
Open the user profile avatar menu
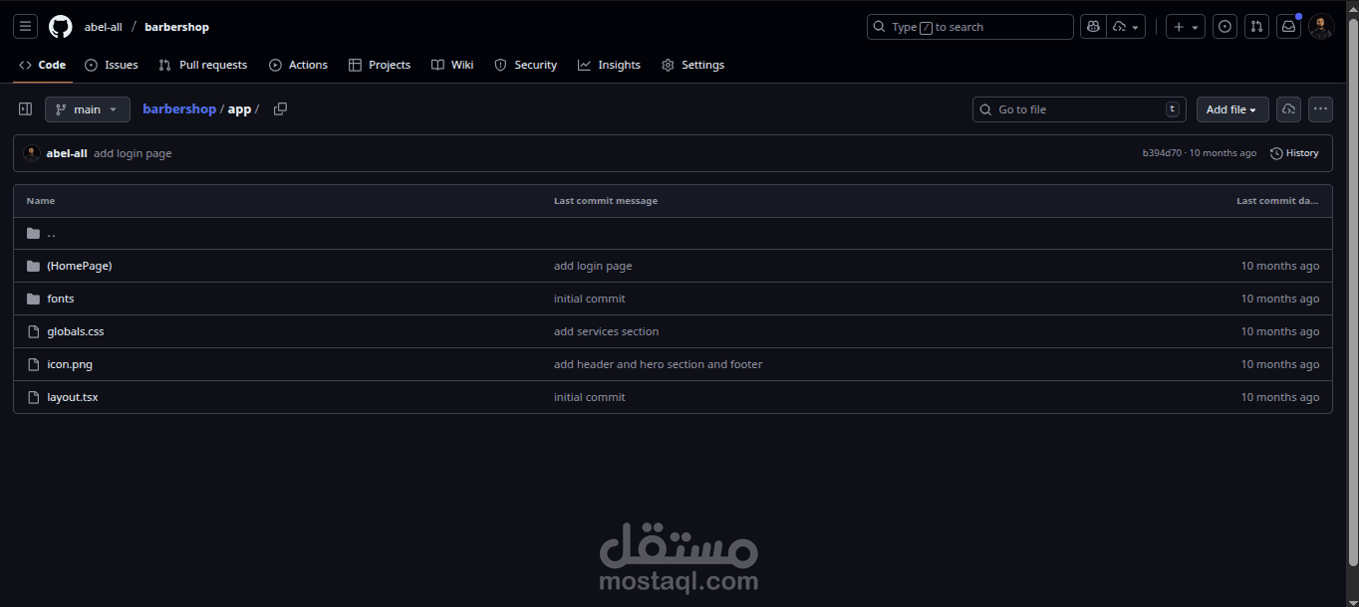point(1321,27)
